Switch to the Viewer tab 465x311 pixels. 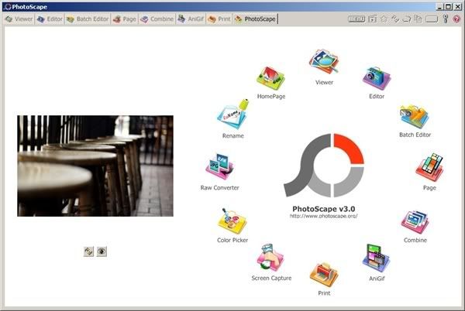pyautogui.click(x=19, y=19)
